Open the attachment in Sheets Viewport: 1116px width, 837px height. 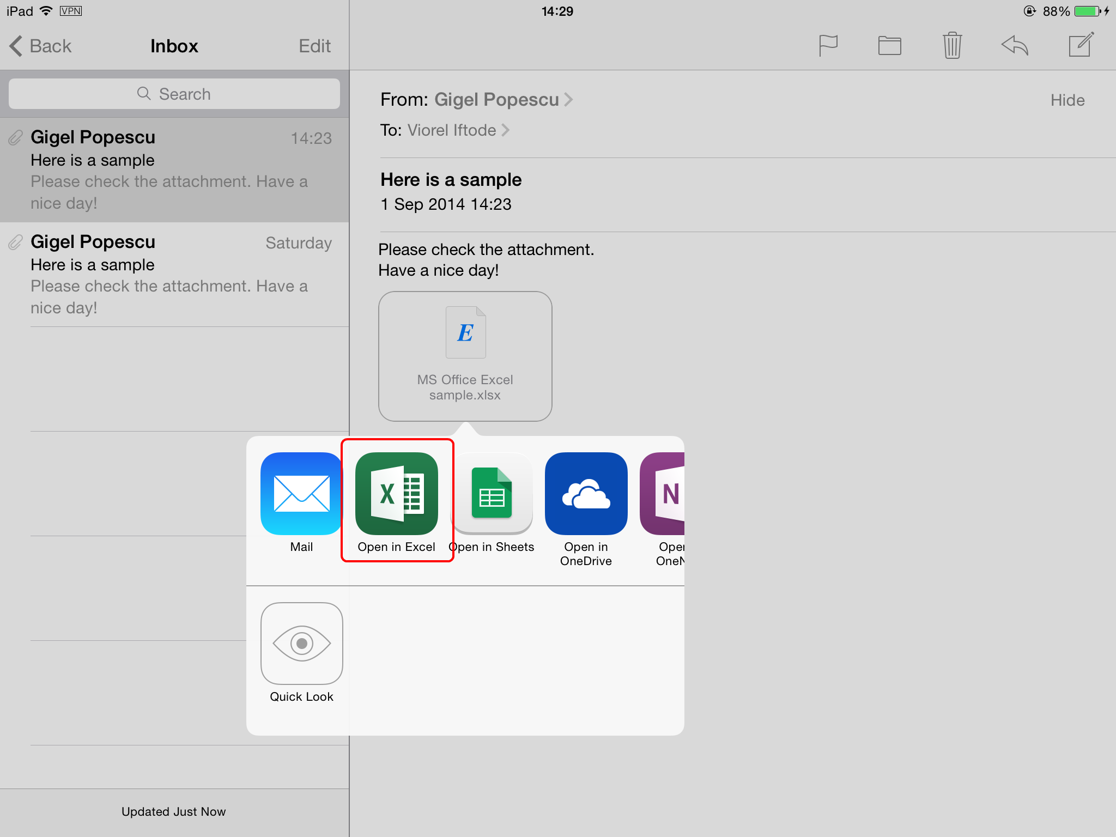click(x=492, y=494)
